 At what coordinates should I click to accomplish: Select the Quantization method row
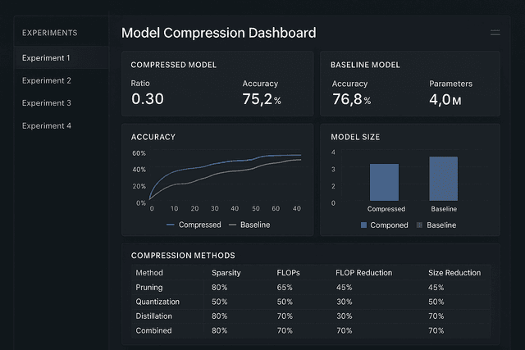point(311,302)
